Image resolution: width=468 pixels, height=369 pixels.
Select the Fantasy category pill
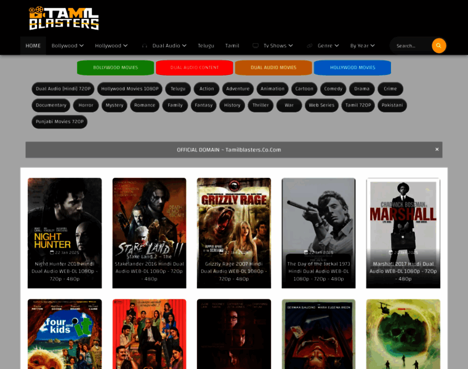point(204,105)
